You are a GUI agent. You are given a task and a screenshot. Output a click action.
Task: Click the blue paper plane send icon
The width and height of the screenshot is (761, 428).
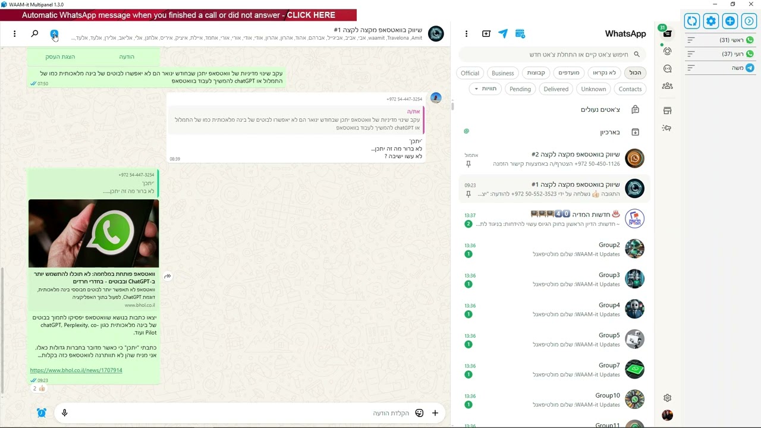tap(503, 34)
